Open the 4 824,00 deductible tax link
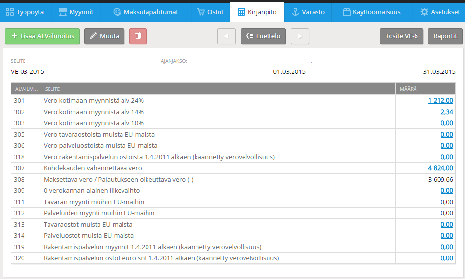This screenshot has width=465, height=279. [440, 168]
